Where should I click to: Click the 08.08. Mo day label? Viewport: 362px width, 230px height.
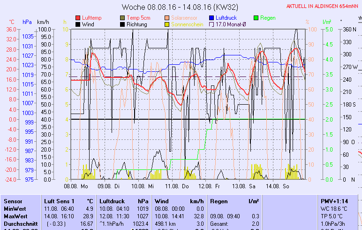pyautogui.click(x=76, y=186)
